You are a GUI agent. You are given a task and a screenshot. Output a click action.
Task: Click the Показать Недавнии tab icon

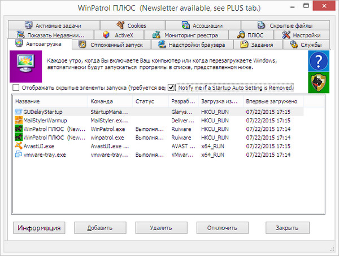click(20, 35)
